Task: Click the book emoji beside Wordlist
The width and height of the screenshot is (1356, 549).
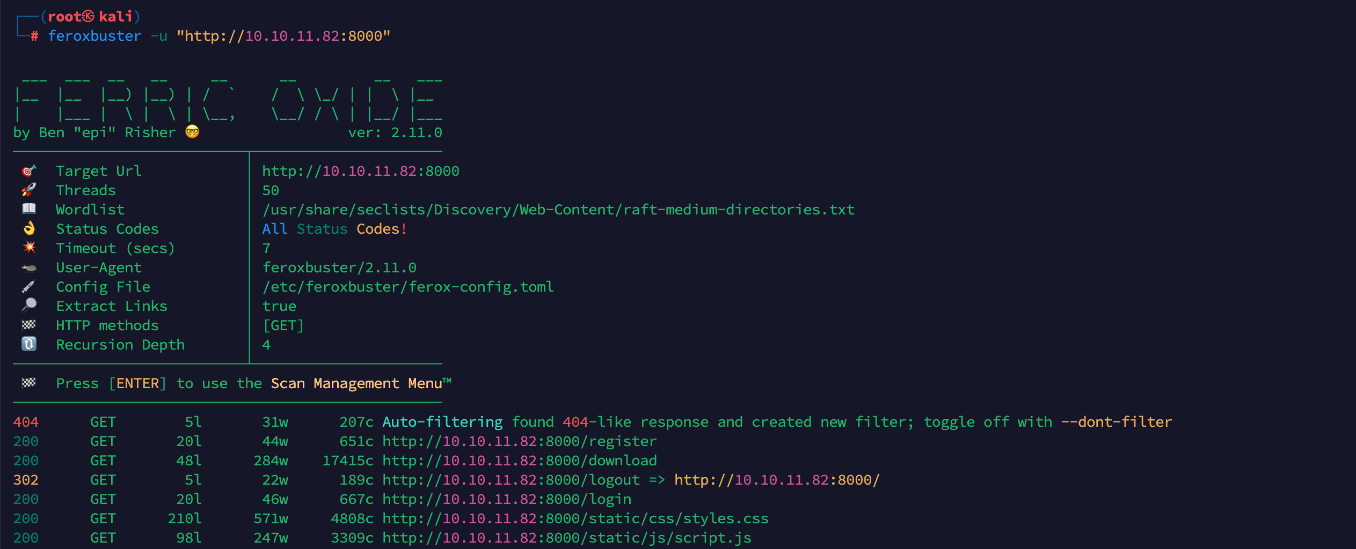Action: [29, 209]
